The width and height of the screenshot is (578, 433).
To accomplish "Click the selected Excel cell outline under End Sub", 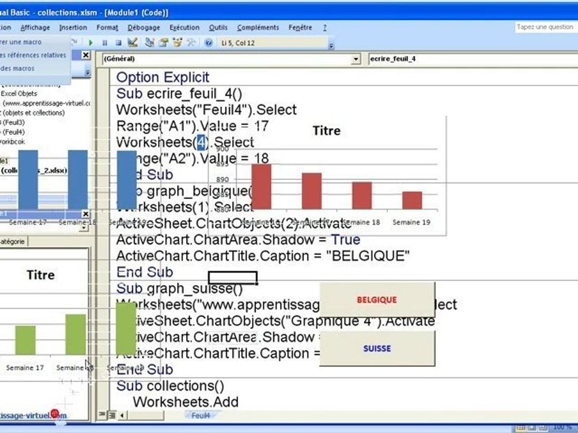I will coord(232,278).
